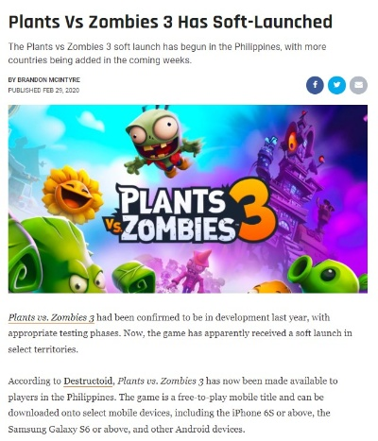Click italic Plants vs. Zombies 3 after Destructoid
Screen dimensions: 378x441
coord(161,382)
